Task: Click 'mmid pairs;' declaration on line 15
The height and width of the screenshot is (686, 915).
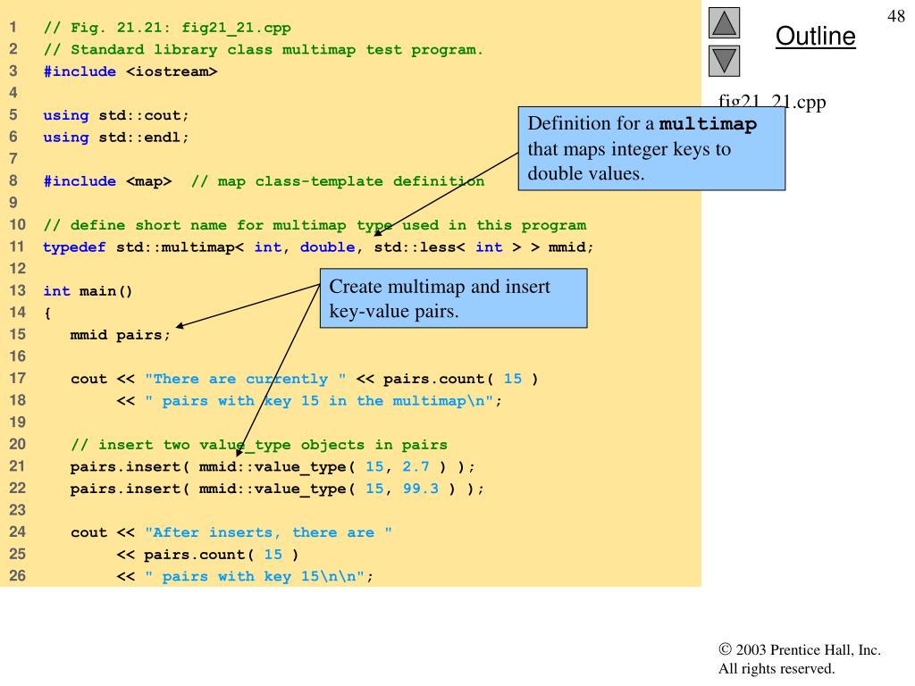Action: tap(121, 335)
